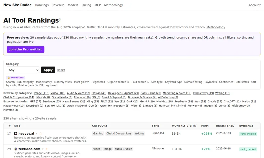Viewport: 264px width, 158px height.
Task: Click the 134.5K monthly visits value
Action: pyautogui.click(x=177, y=149)
